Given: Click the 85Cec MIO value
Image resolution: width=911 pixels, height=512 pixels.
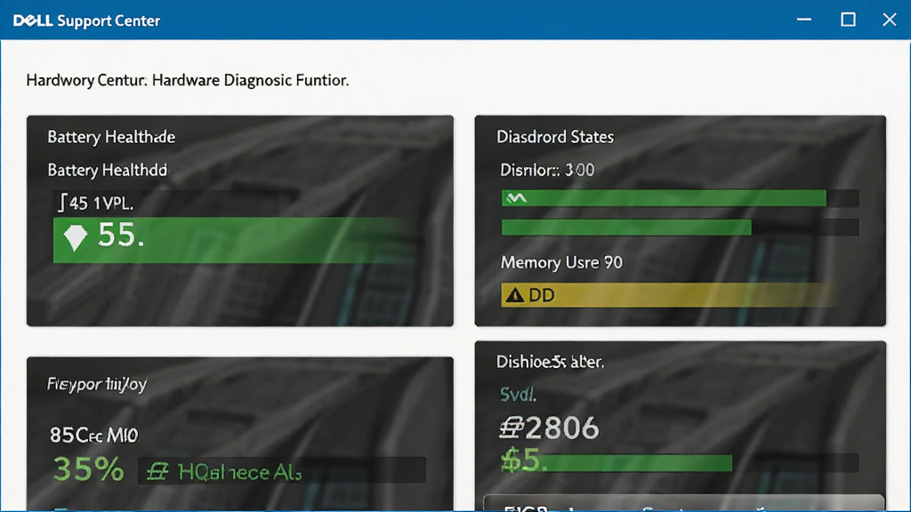Looking at the screenshot, I should (93, 435).
